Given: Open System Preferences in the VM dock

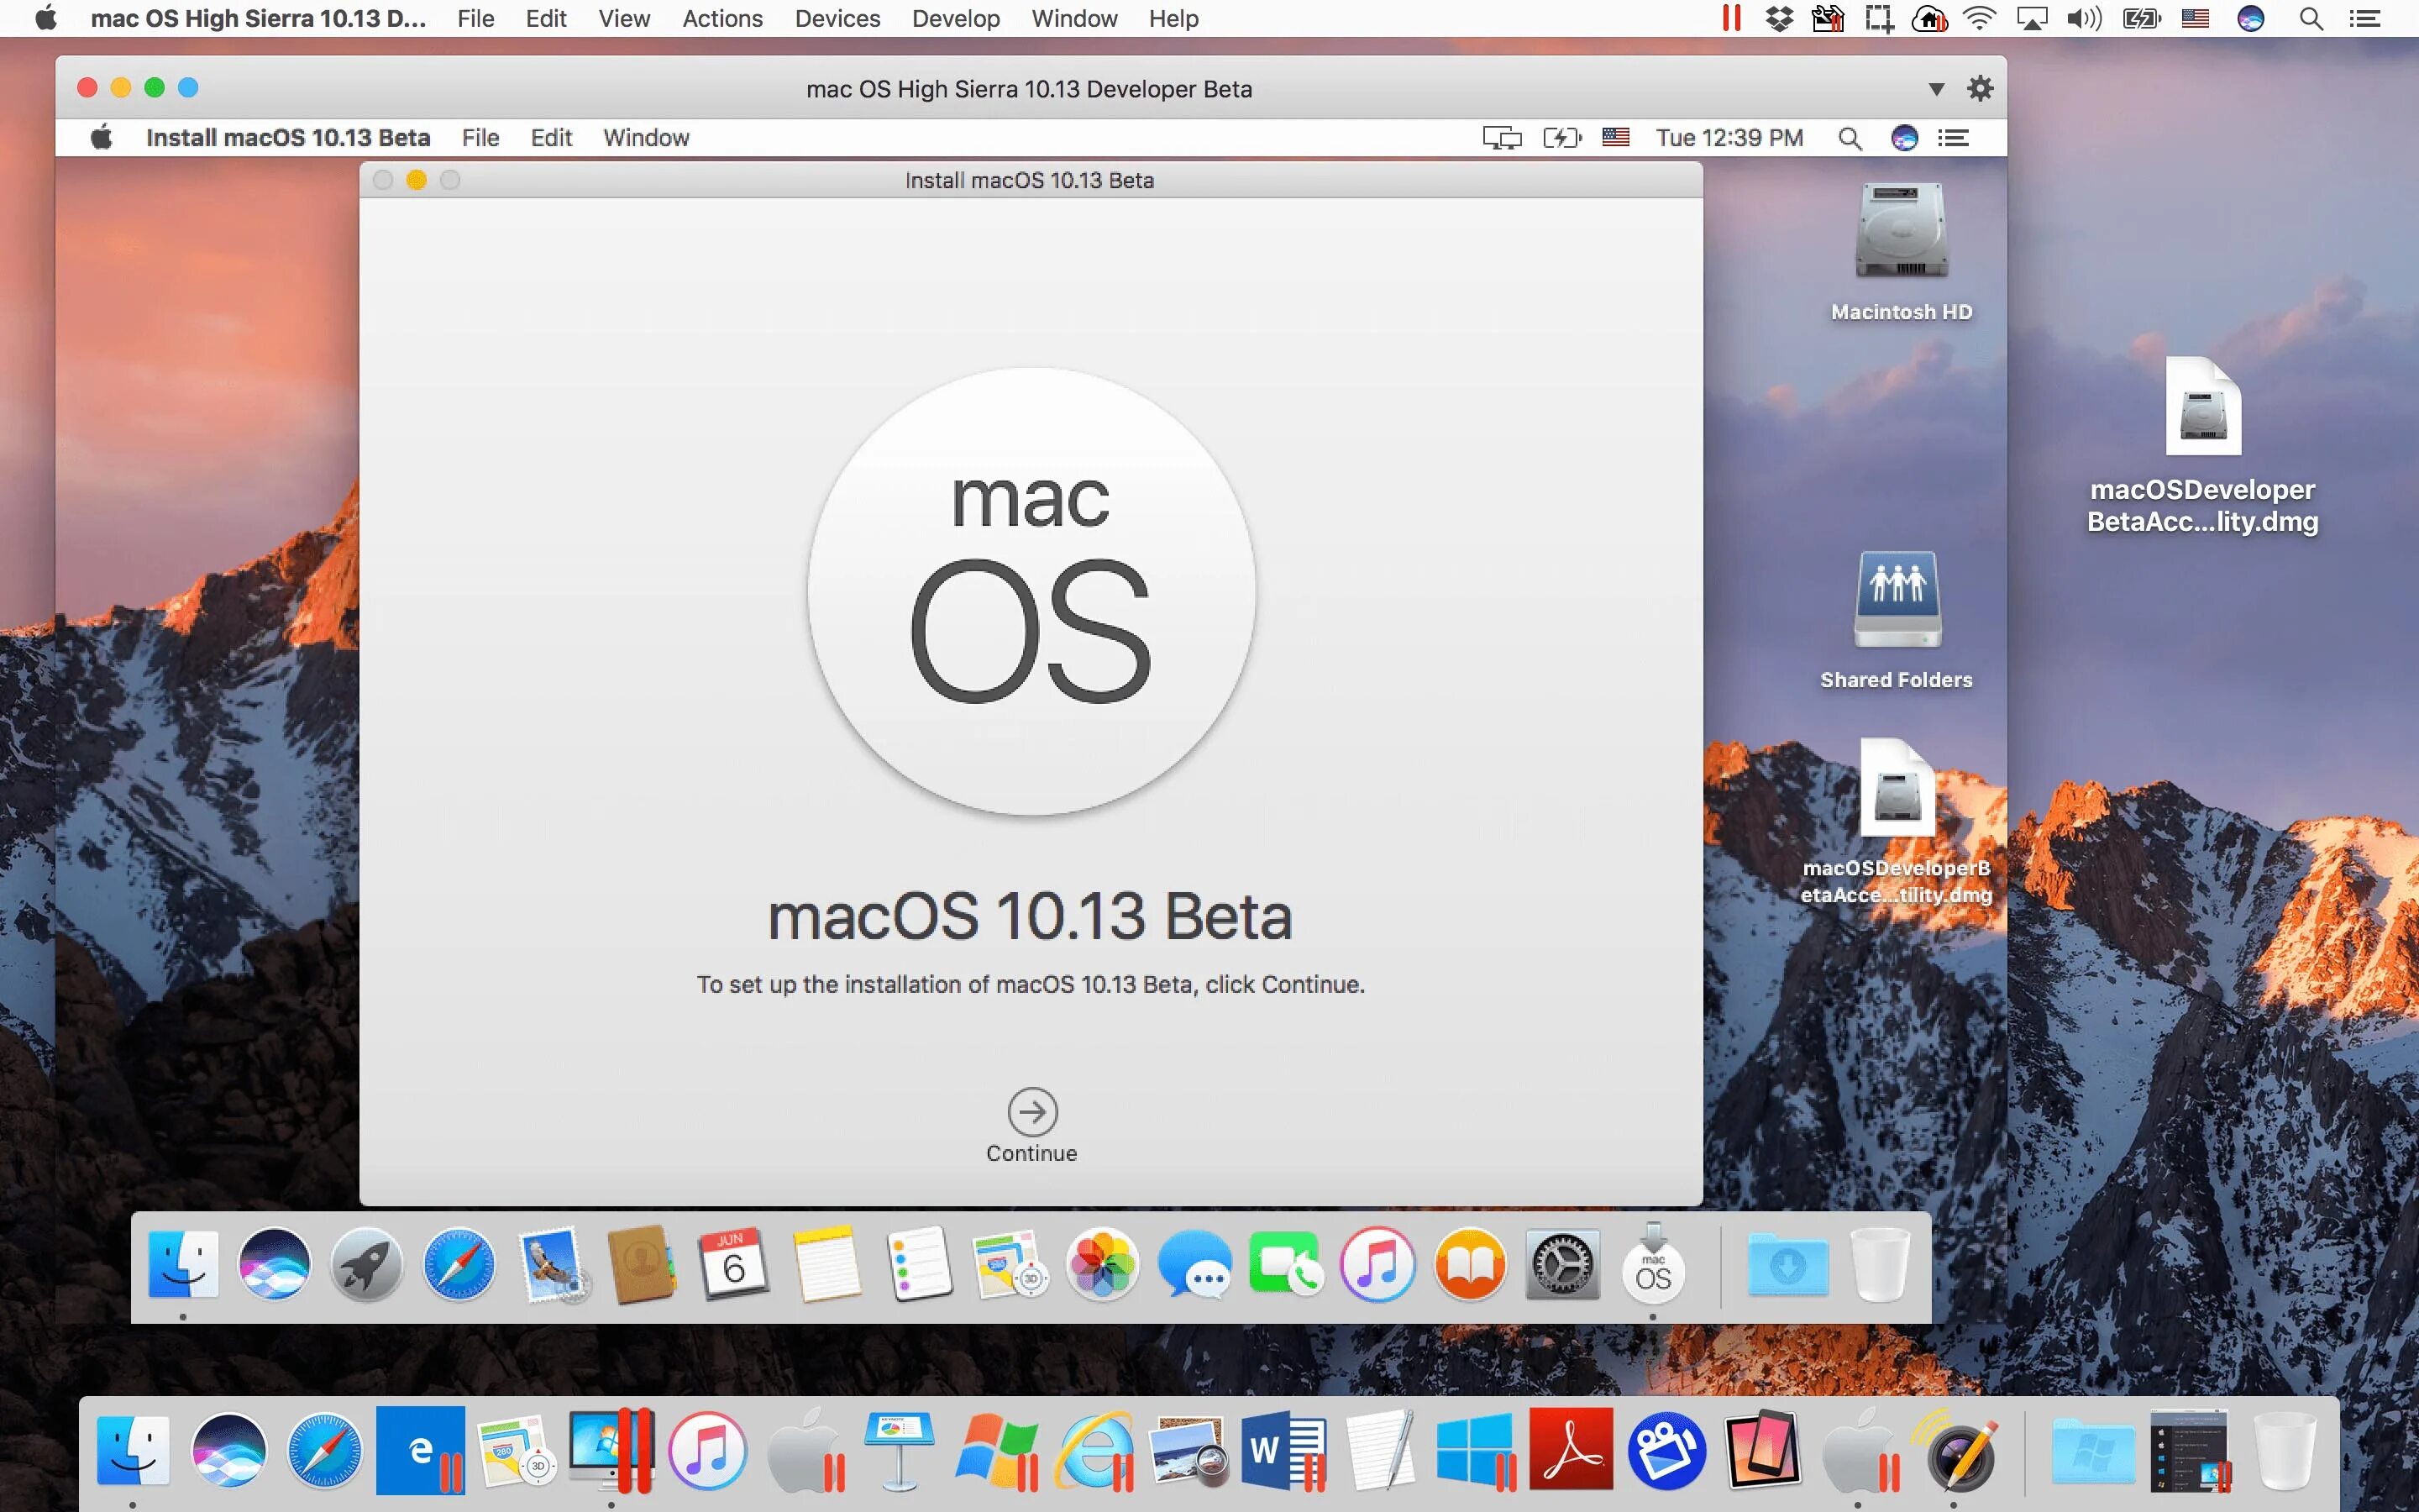Looking at the screenshot, I should [x=1562, y=1264].
